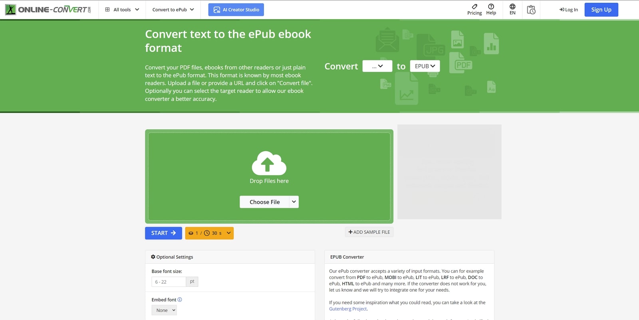Click the Drop Files here text

(x=269, y=181)
